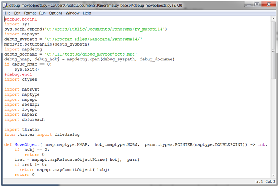The image size is (279, 187).
Task: Open the File menu
Action: pos(7,13)
